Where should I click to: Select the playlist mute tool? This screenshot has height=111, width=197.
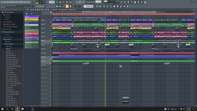coord(38,10)
